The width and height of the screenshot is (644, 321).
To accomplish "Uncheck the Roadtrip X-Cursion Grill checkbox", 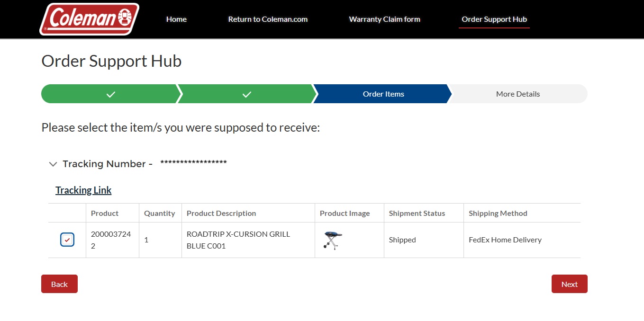I will click(67, 240).
